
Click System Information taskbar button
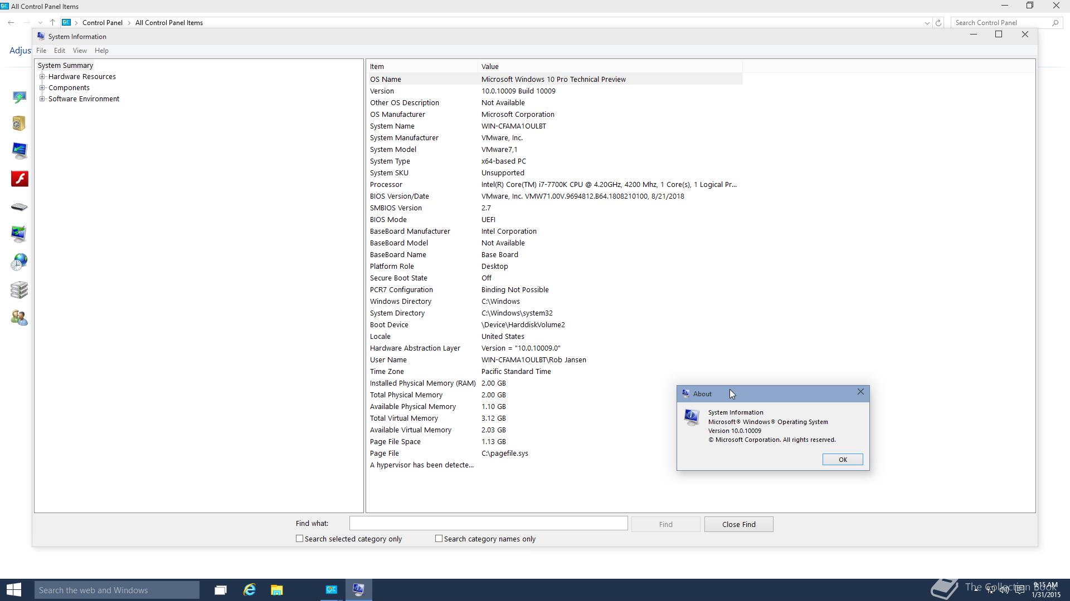click(x=358, y=590)
